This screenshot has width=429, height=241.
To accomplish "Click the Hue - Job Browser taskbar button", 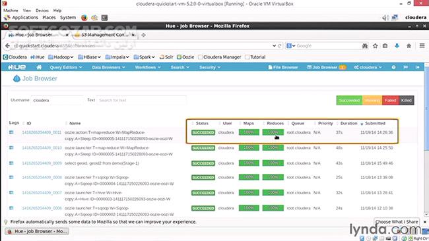I will (37, 231).
